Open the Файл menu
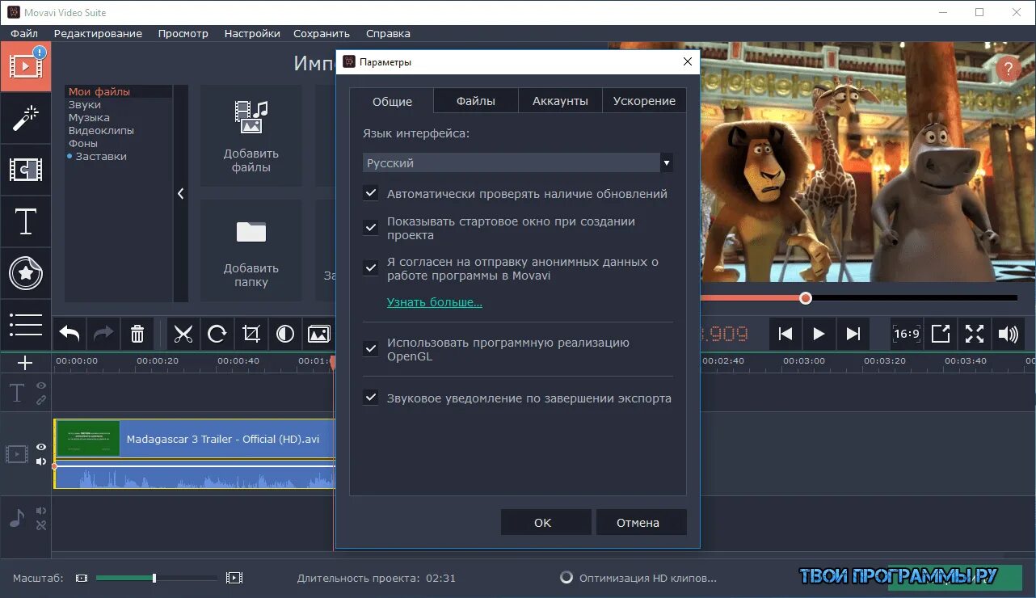Image resolution: width=1036 pixels, height=598 pixels. point(24,33)
